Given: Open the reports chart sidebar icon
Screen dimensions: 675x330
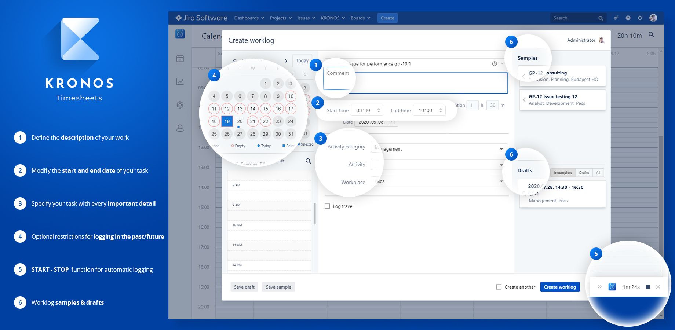Looking at the screenshot, I should 180,82.
